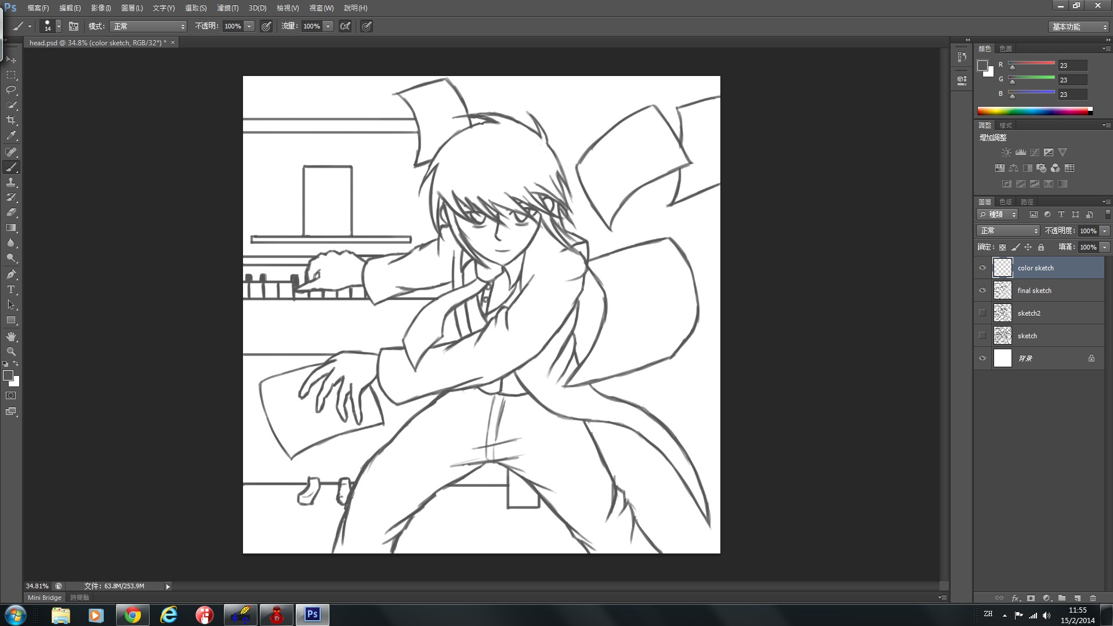Hide the color sketch layer

coord(983,268)
